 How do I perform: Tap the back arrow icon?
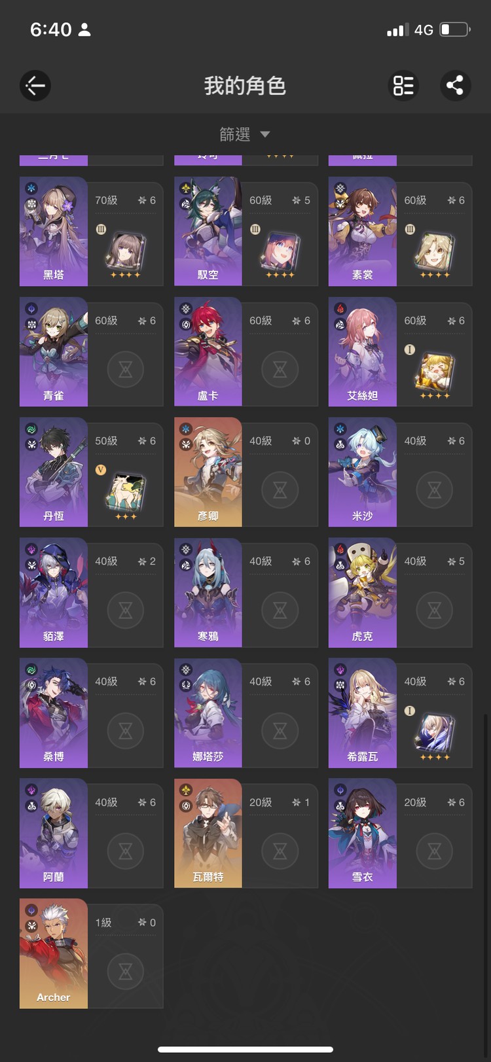point(35,86)
